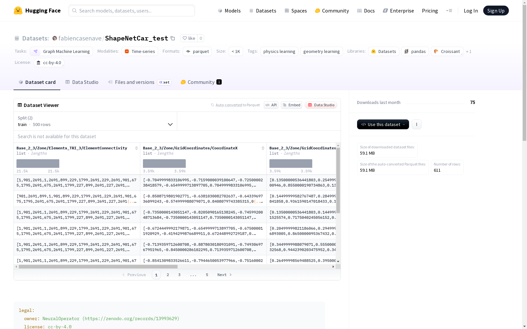Open the API button in Dataset Viewer
This screenshot has height=329, width=527.
271,105
